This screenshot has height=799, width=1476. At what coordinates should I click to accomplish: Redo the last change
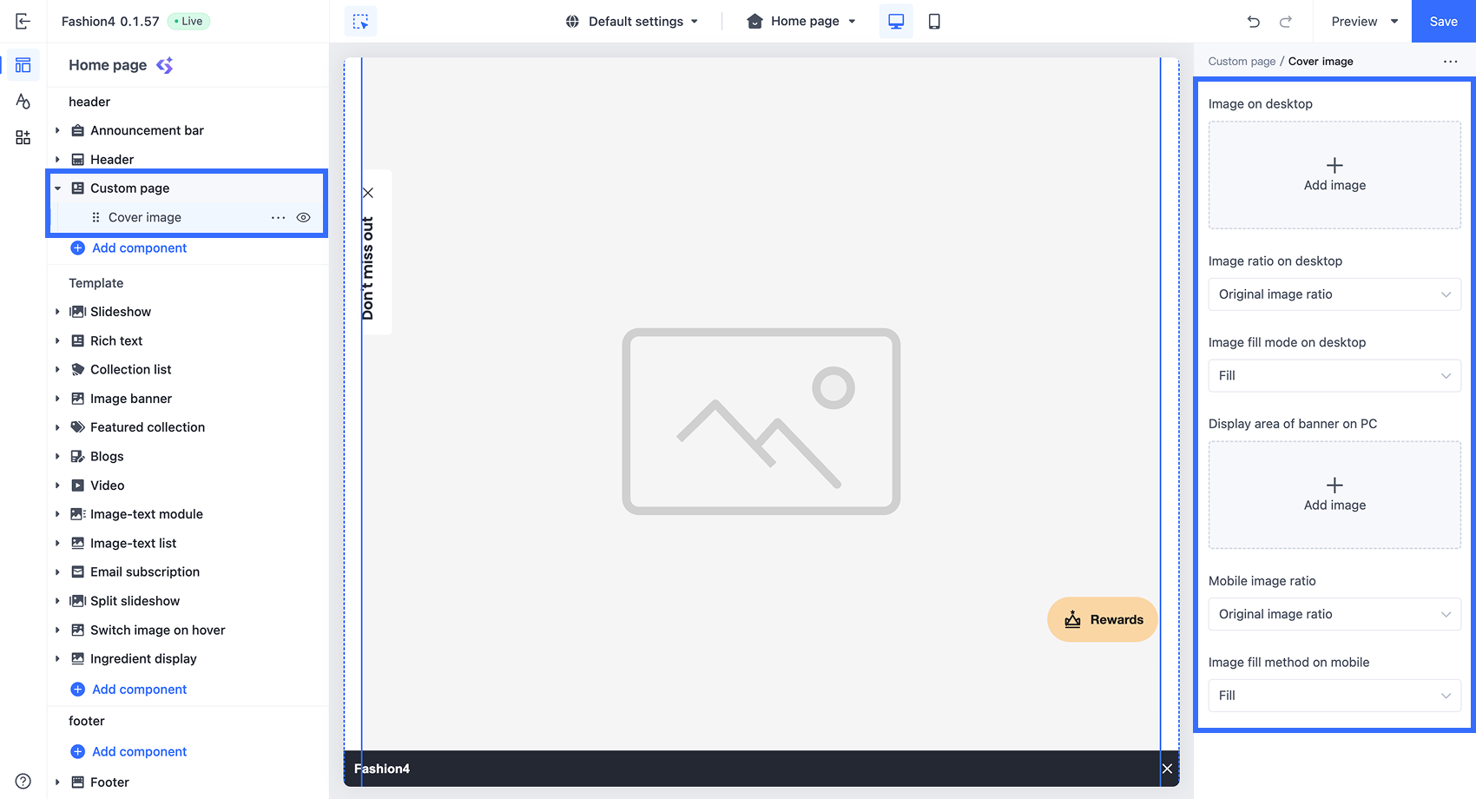coord(1286,22)
